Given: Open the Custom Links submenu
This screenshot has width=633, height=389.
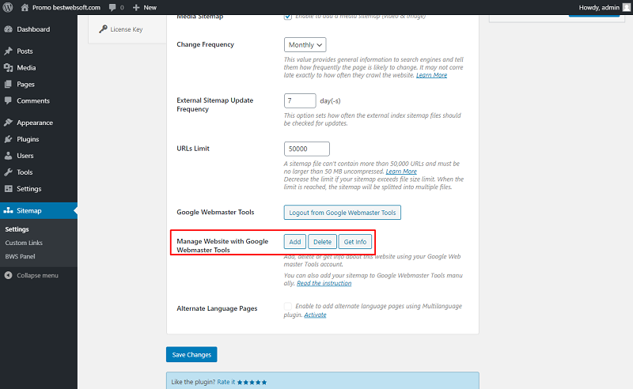Looking at the screenshot, I should tap(24, 243).
